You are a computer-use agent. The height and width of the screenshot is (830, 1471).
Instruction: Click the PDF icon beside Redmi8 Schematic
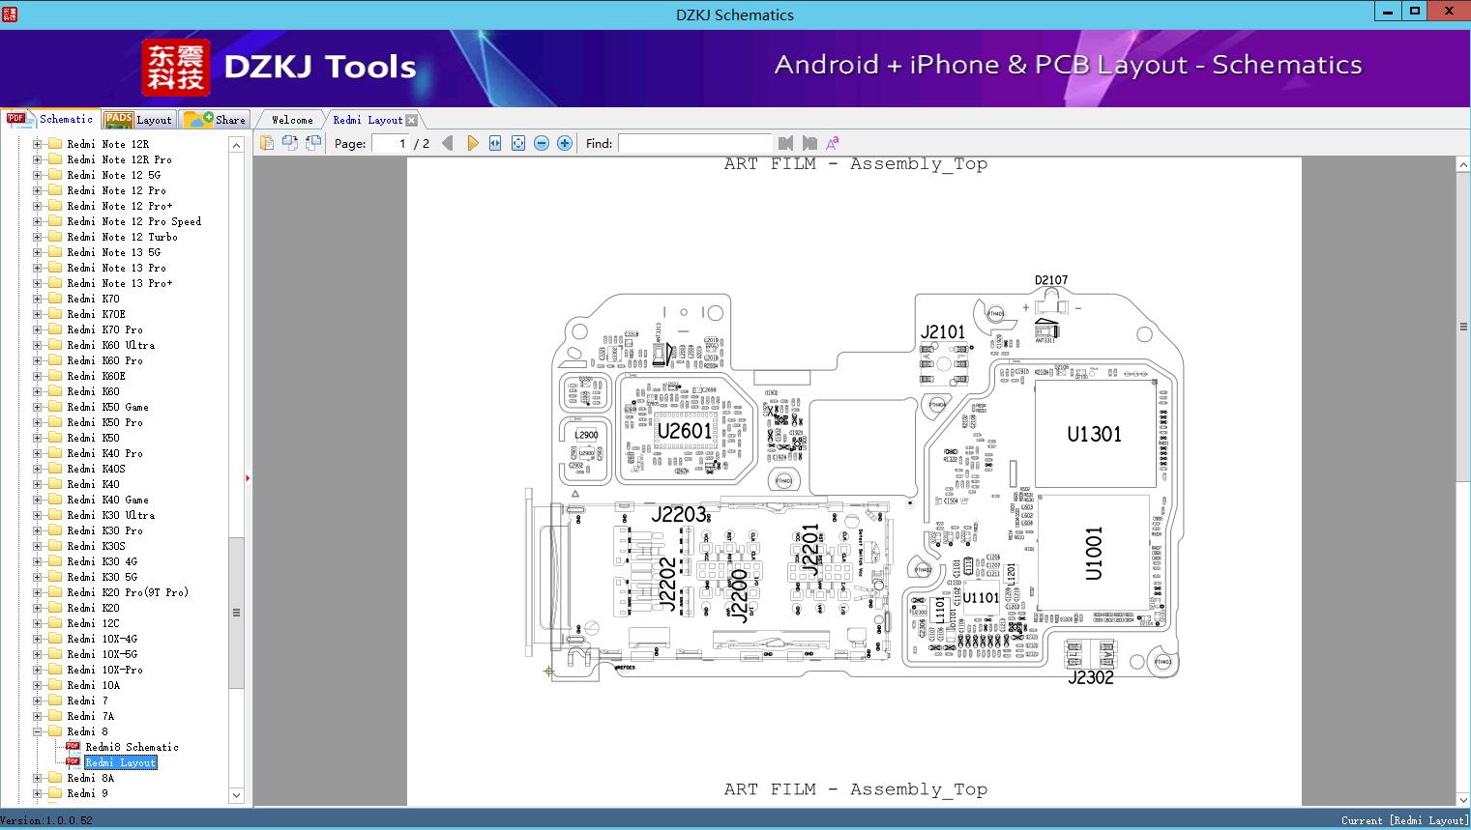tap(73, 747)
